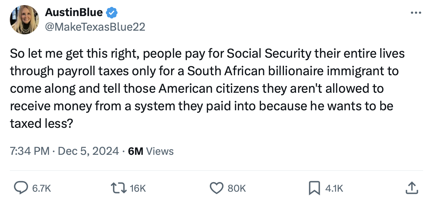
Task: Open the share icon menu
Action: tap(411, 188)
